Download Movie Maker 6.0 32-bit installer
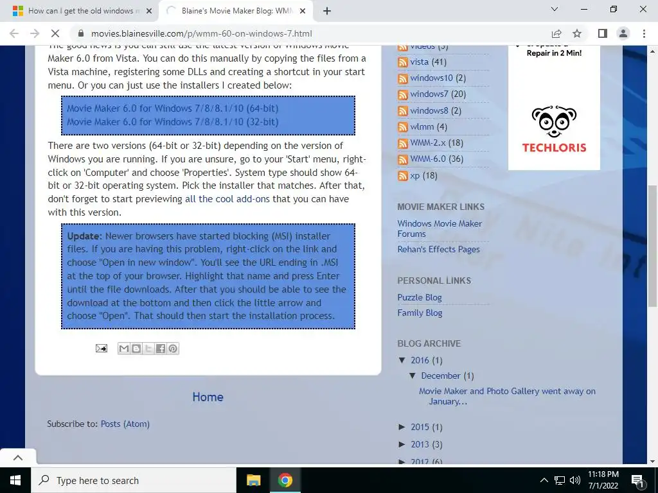The image size is (658, 493). point(172,121)
